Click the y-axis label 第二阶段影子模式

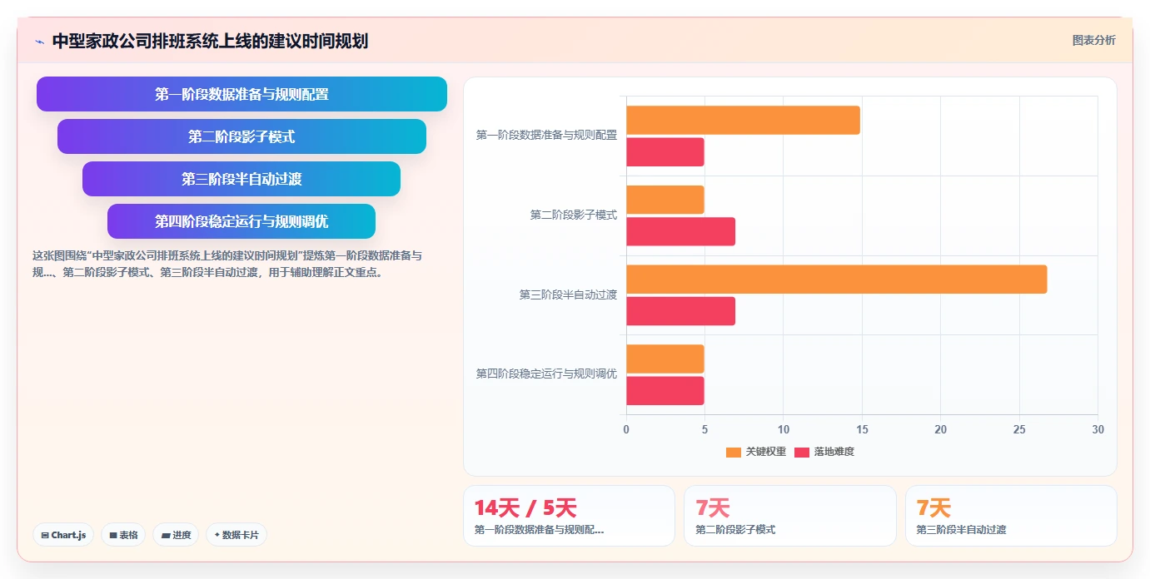coord(574,215)
